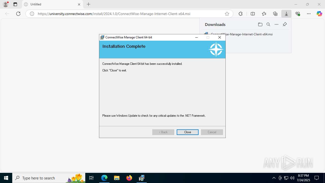
Task: Close the Untitled tab
Action: point(79,4)
